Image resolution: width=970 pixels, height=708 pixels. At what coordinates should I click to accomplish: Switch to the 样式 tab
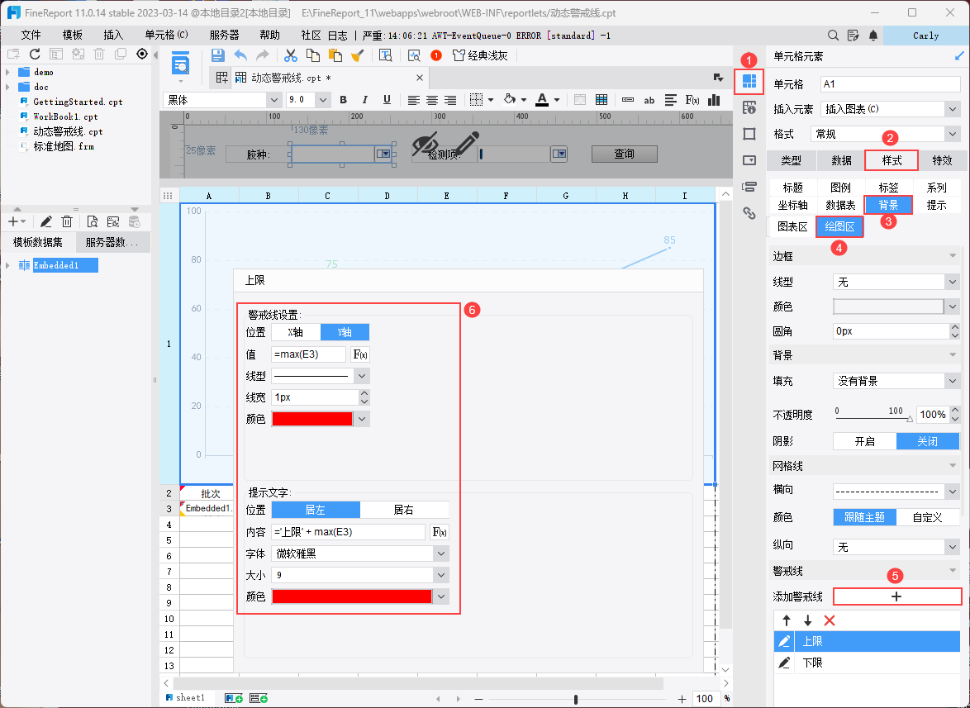pyautogui.click(x=892, y=160)
